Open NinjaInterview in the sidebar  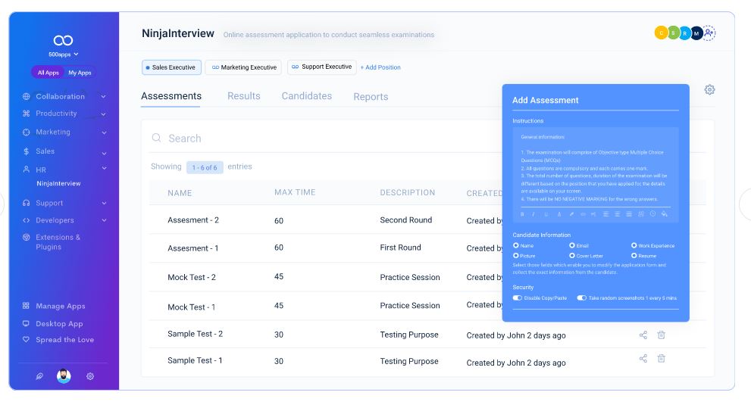(x=58, y=184)
